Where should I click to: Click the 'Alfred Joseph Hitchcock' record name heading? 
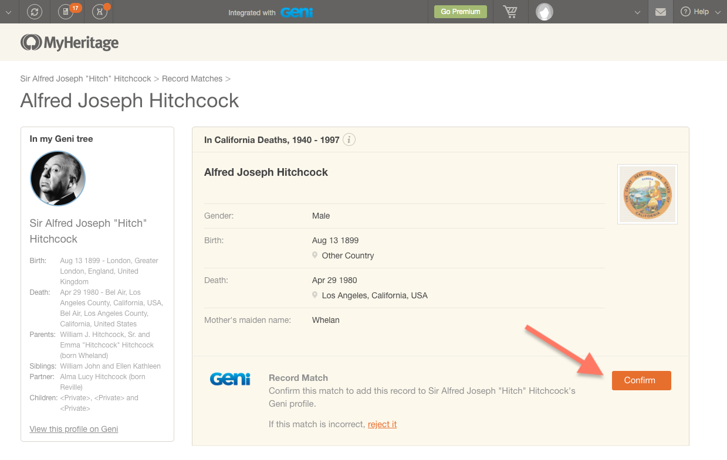(x=266, y=172)
